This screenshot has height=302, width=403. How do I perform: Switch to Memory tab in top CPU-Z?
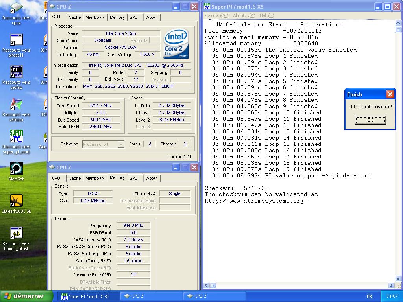[x=117, y=17]
